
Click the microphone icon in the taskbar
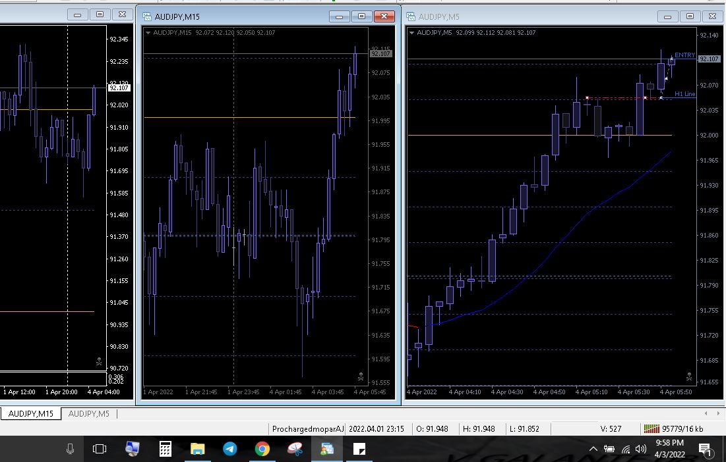[71, 449]
